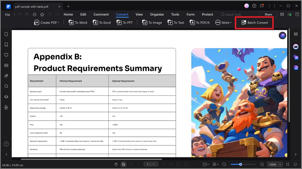Click the purple checkmark icon in right sidebar
This screenshot has height=169, width=302.
pos(296,68)
